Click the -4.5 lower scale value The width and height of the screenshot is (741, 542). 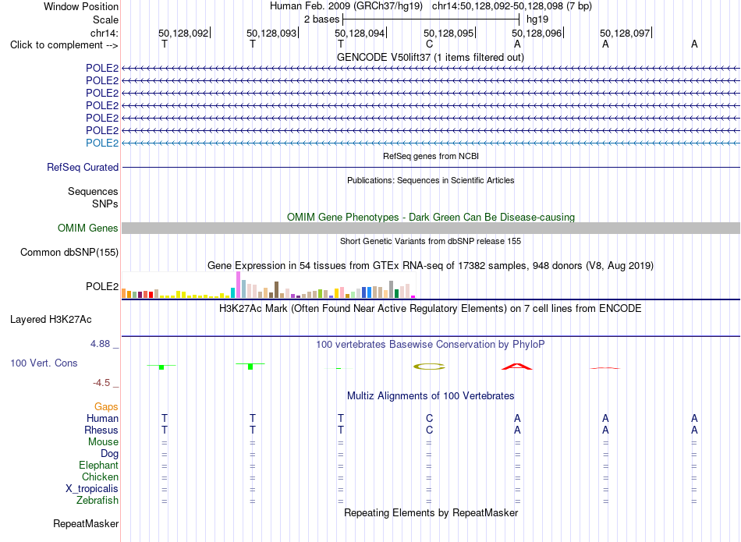pos(101,382)
